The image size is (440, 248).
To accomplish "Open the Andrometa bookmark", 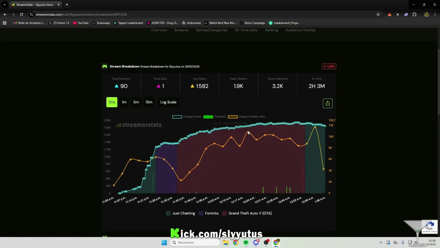I will (x=191, y=23).
